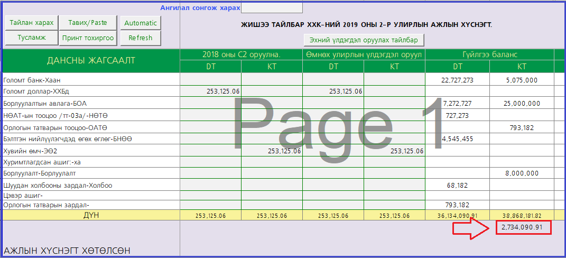566x258 pixels.
Task: Click the Automatic button
Action: 141,23
